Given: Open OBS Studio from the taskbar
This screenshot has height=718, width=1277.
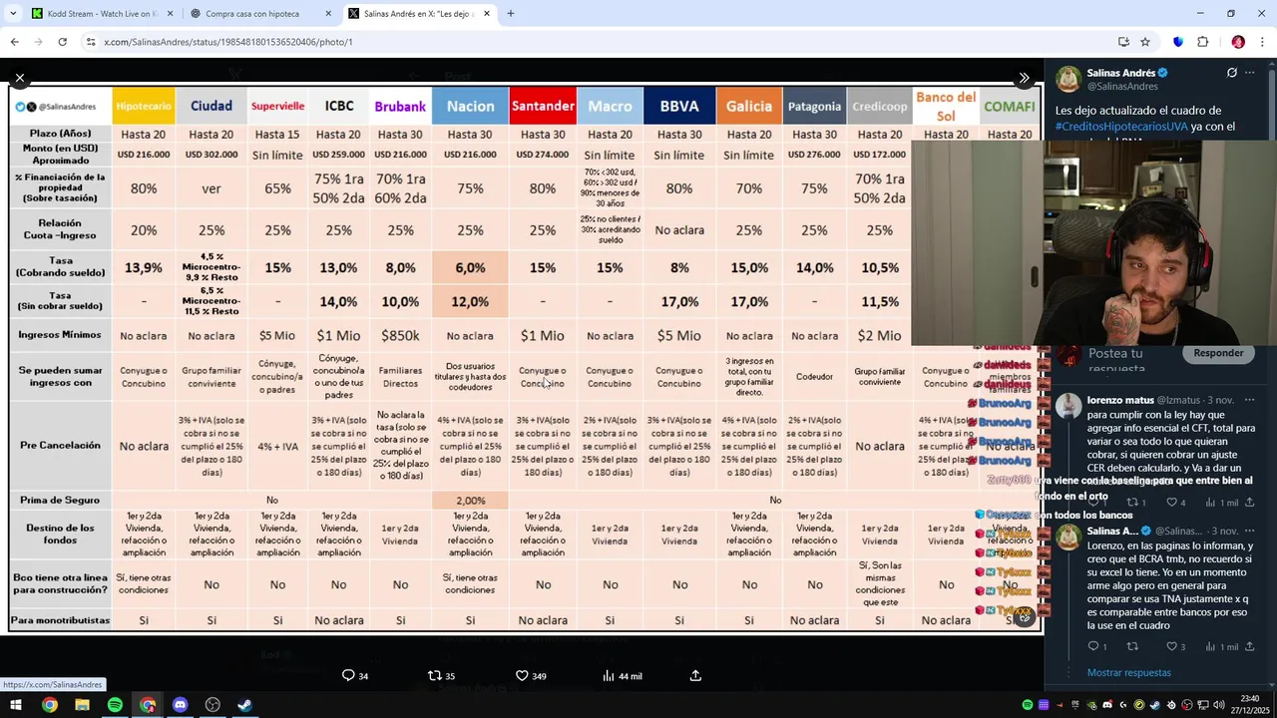Looking at the screenshot, I should (x=213, y=705).
